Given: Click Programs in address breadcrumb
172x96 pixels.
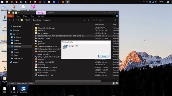Looking at the screenshot, I should (47, 20).
